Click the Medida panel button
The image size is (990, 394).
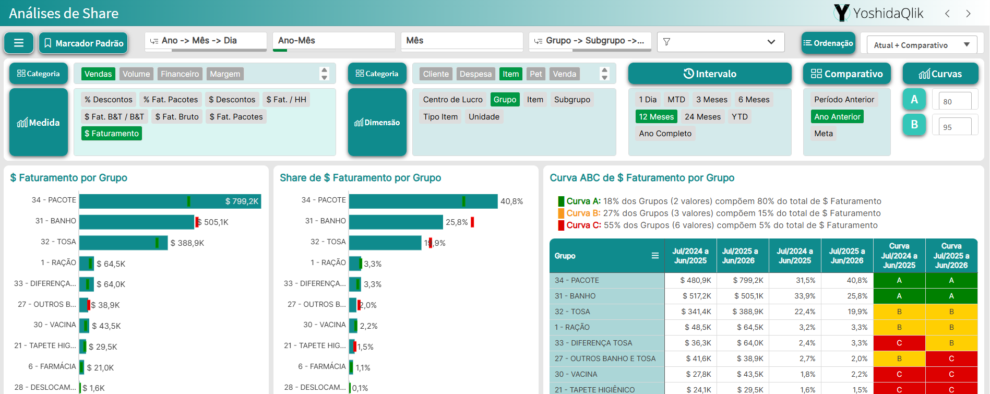tap(39, 122)
